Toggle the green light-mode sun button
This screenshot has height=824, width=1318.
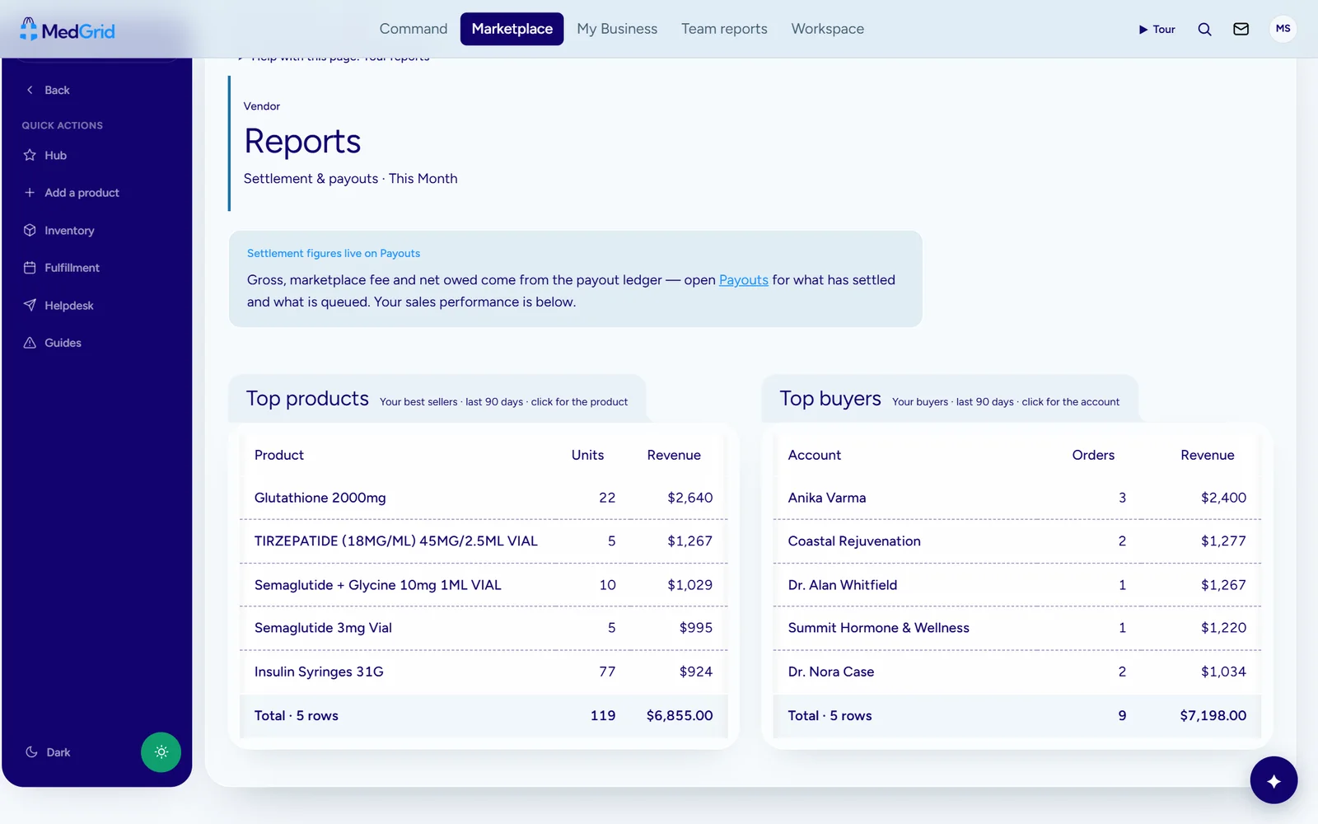(x=161, y=752)
